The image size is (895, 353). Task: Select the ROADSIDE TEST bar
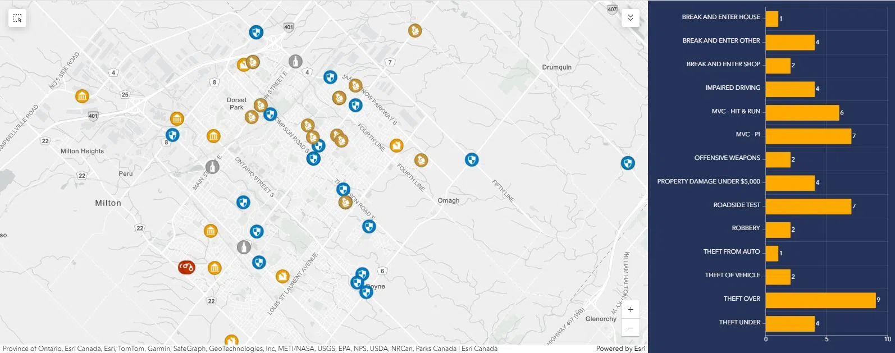pos(808,206)
